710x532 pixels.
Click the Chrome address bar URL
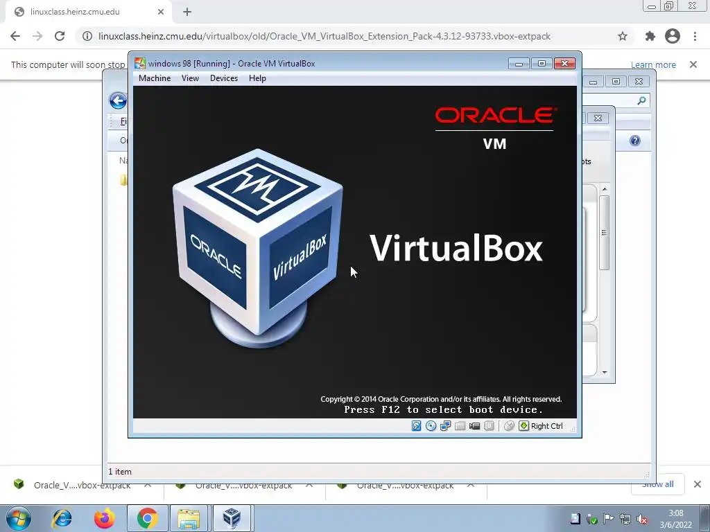click(x=324, y=36)
